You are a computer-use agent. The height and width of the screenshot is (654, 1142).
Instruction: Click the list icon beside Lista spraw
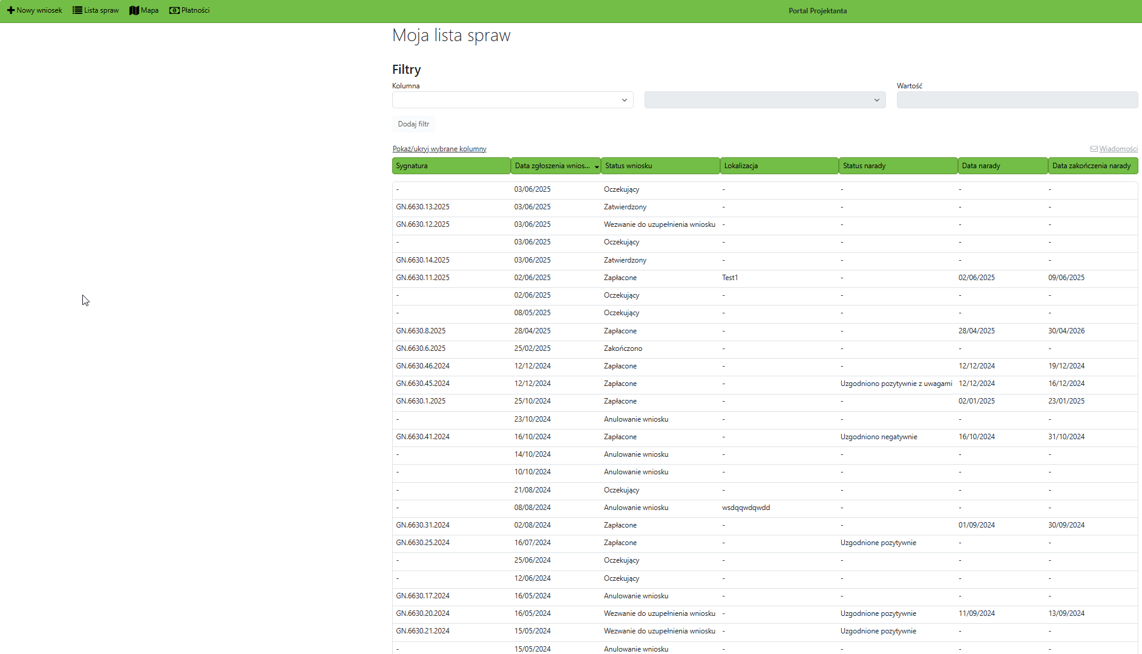(x=77, y=10)
